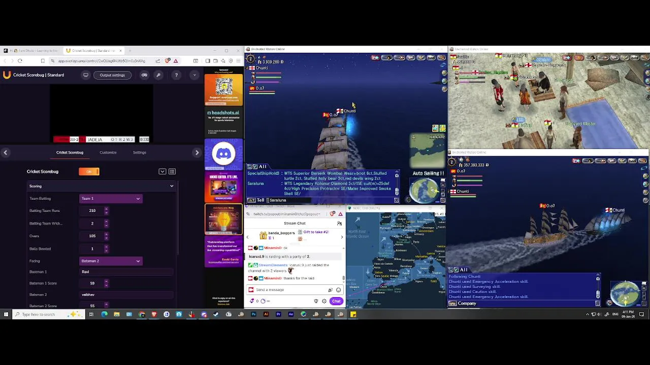Click the Overs stepper arrows
Screen dimensions: 650x365
[x=106, y=236]
